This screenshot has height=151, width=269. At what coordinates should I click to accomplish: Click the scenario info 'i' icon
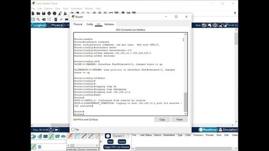tap(108, 136)
